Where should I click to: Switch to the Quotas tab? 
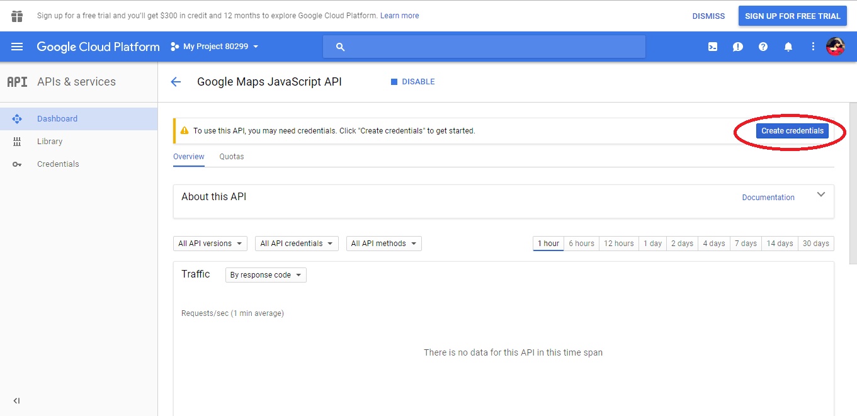pyautogui.click(x=232, y=157)
